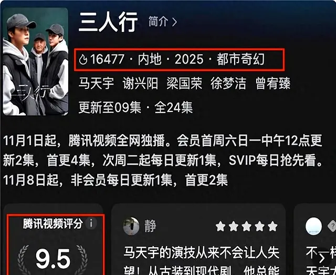
Task: Click the 9.5 score display
Action: pyautogui.click(x=53, y=259)
